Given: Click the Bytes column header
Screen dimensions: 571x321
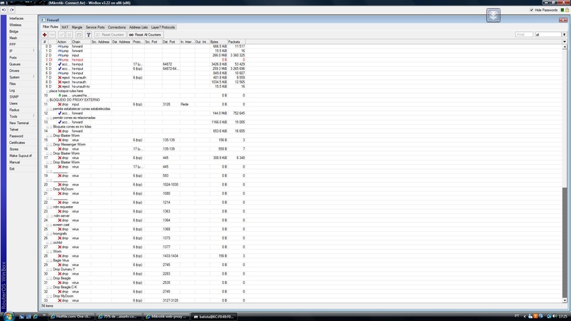Looking at the screenshot, I should [218, 42].
